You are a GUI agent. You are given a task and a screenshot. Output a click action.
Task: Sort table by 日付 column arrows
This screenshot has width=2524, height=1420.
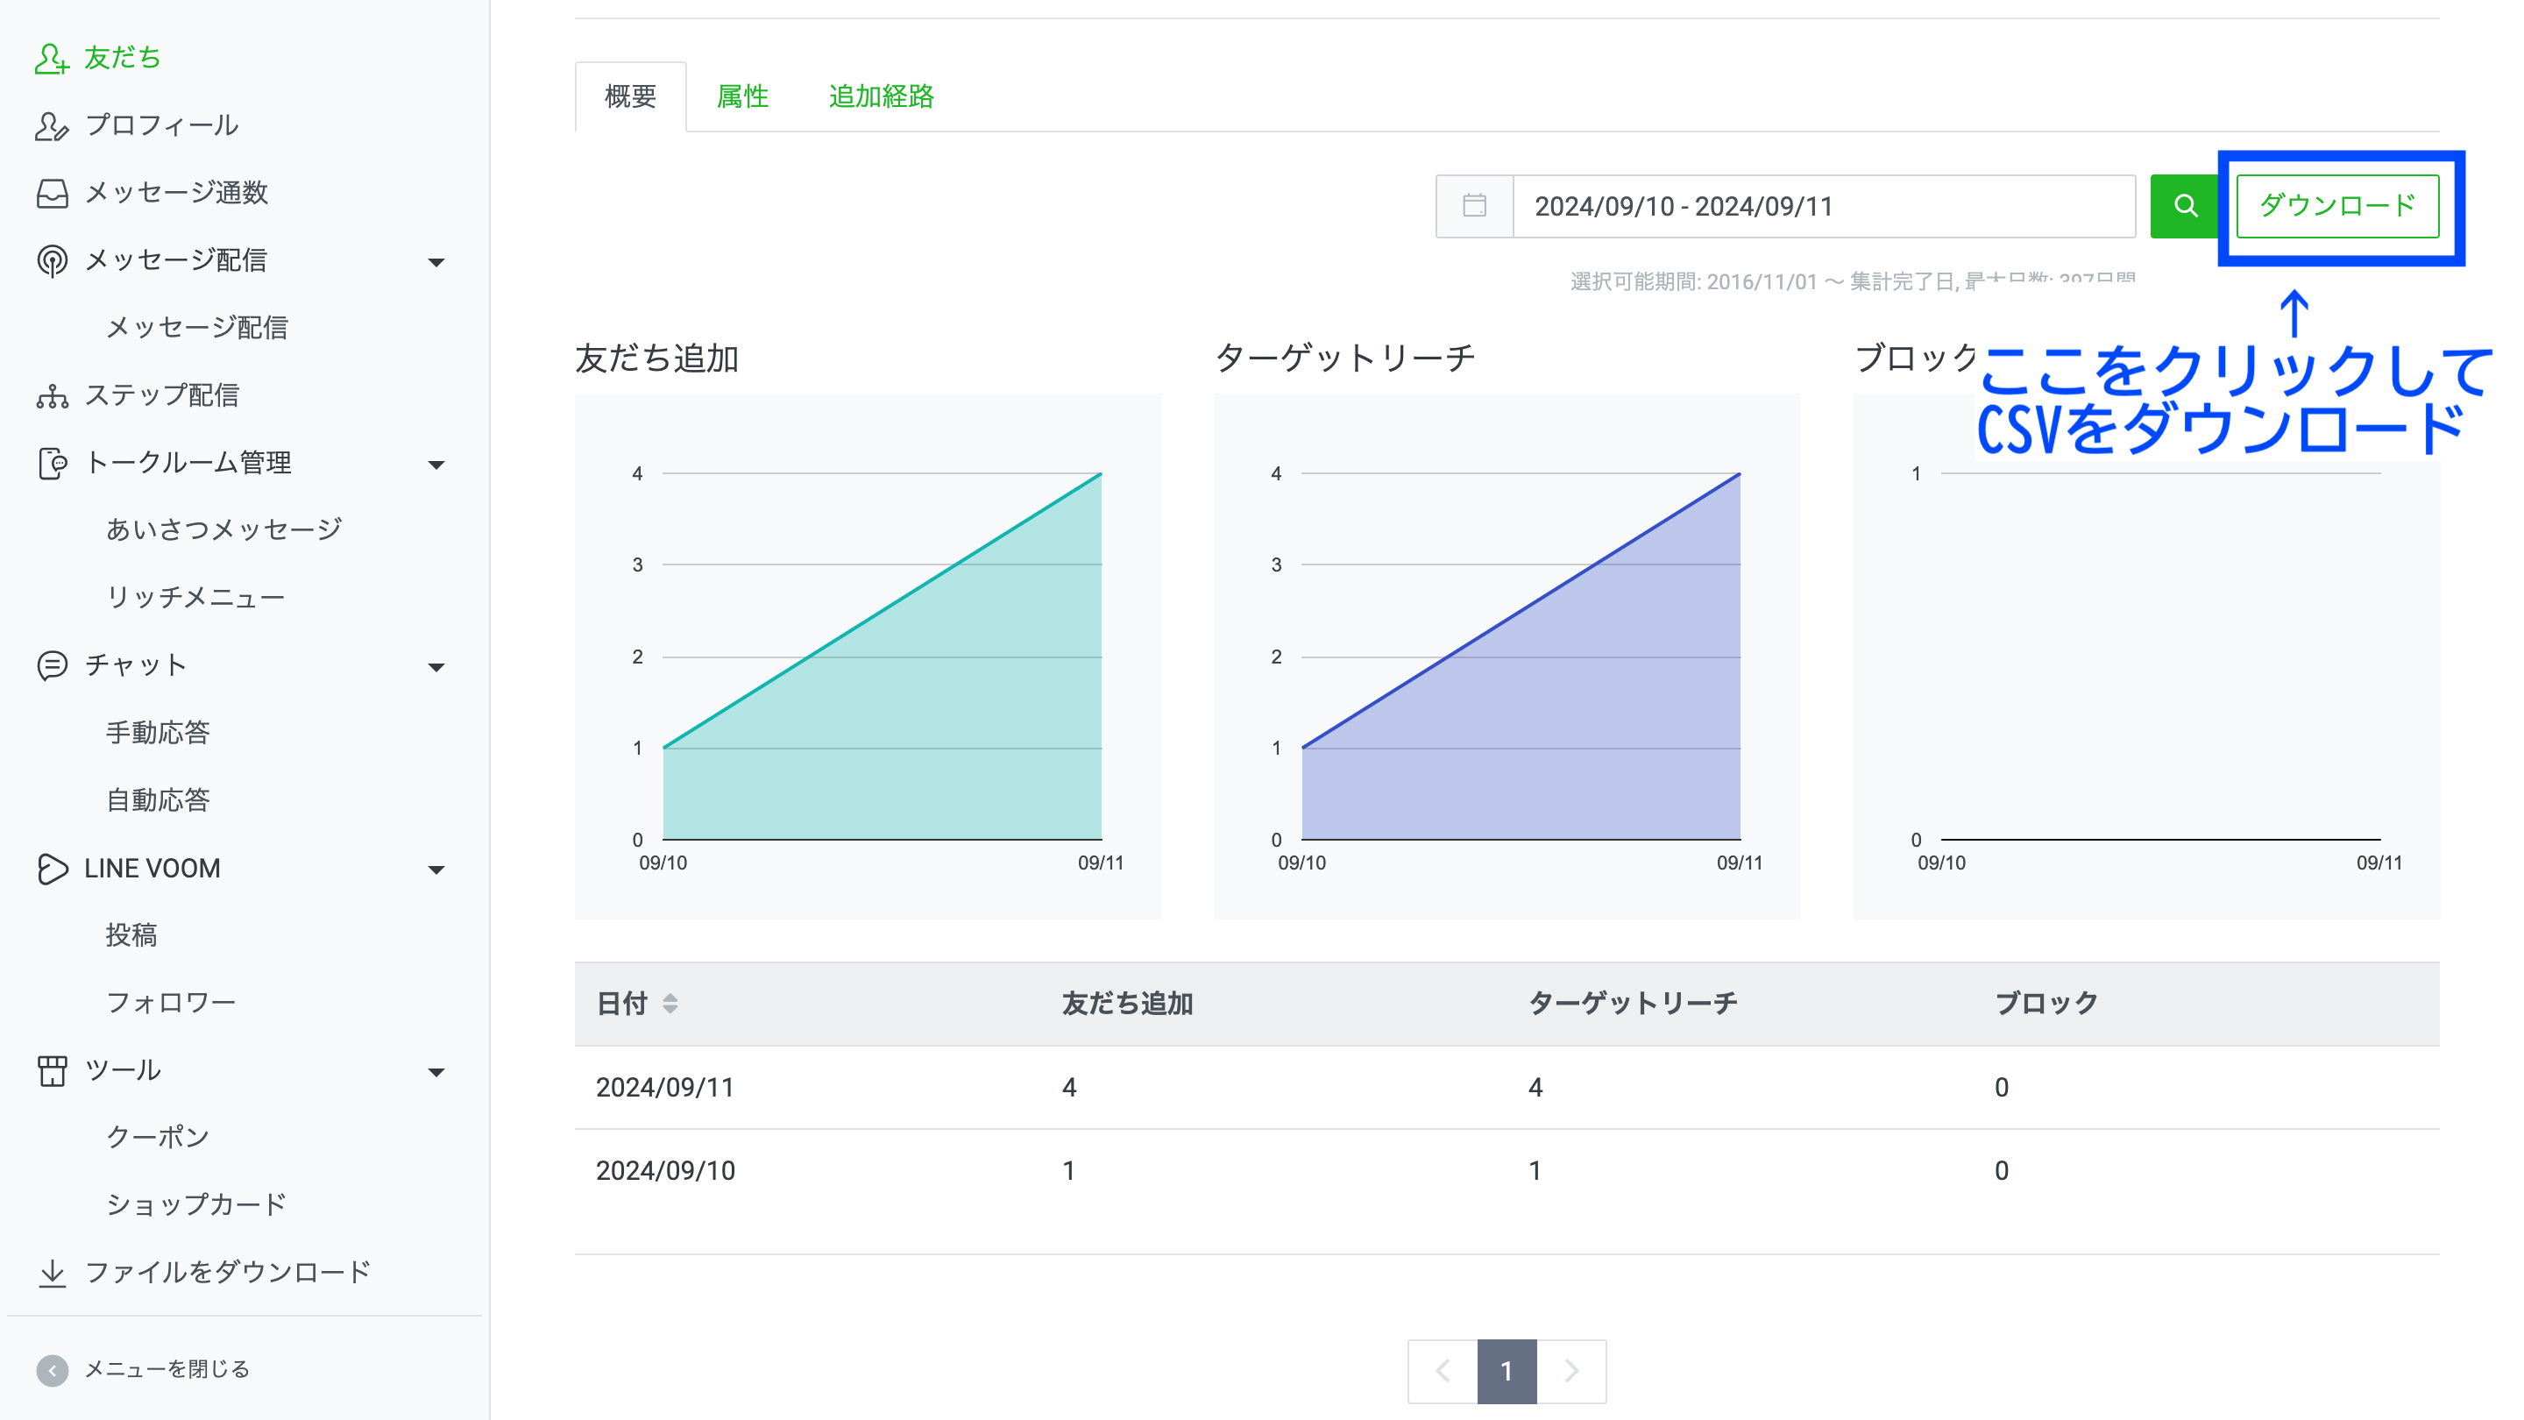(670, 1004)
